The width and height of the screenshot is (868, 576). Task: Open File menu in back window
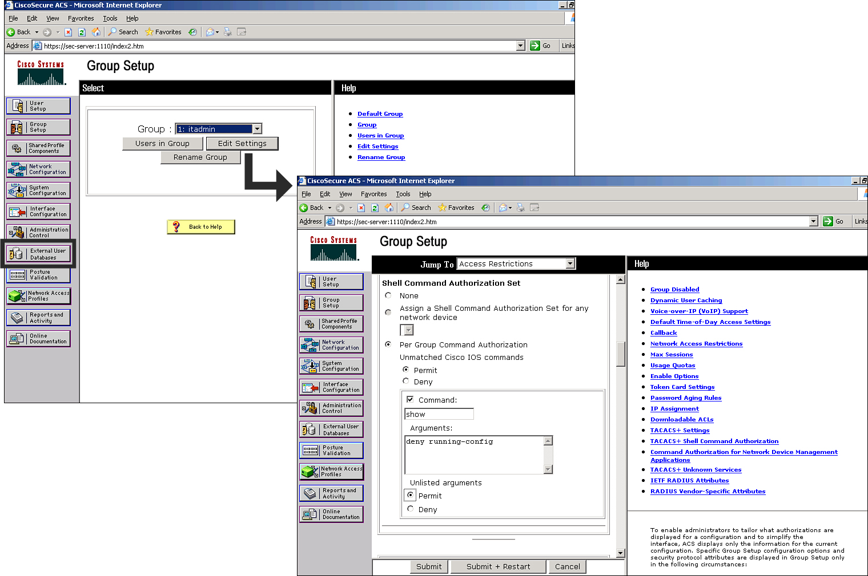(13, 18)
